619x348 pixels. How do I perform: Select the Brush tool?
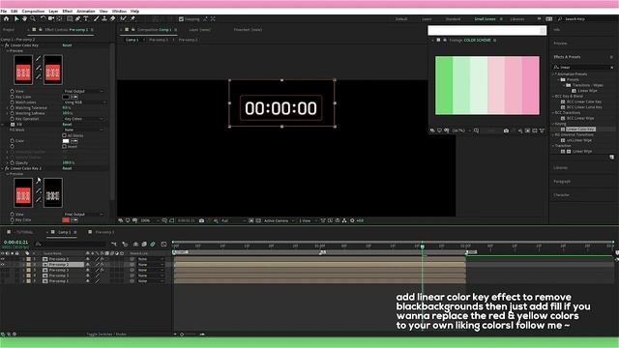[x=96, y=18]
